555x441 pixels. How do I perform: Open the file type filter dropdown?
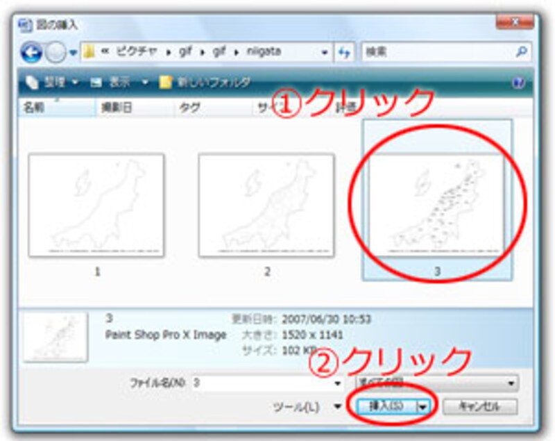(437, 383)
